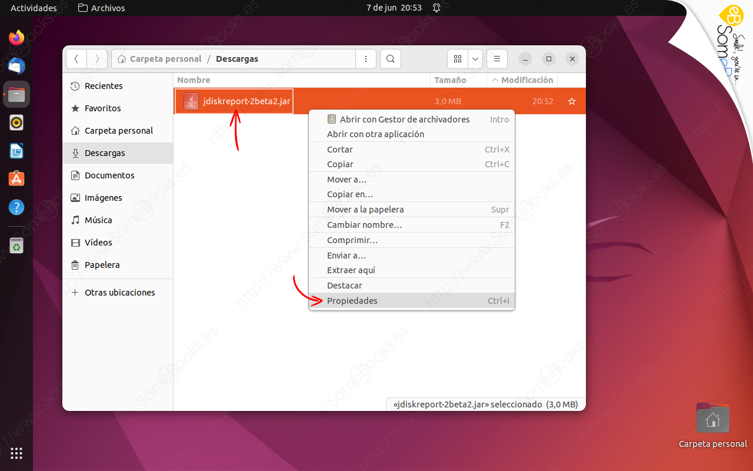The height and width of the screenshot is (471, 753).
Task: Open the three-dot menu in the path bar
Action: [x=366, y=59]
